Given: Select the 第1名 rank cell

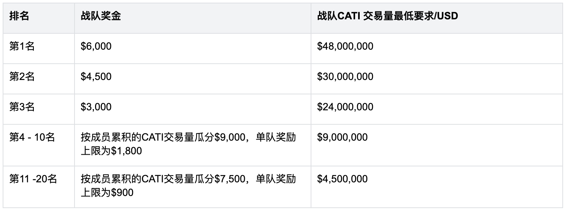Looking at the screenshot, I should pos(22,47).
